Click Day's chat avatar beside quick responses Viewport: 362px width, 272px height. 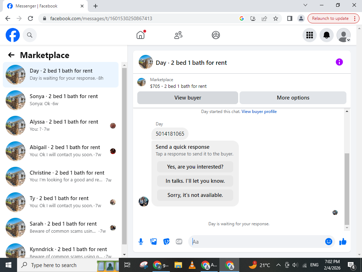click(x=143, y=202)
